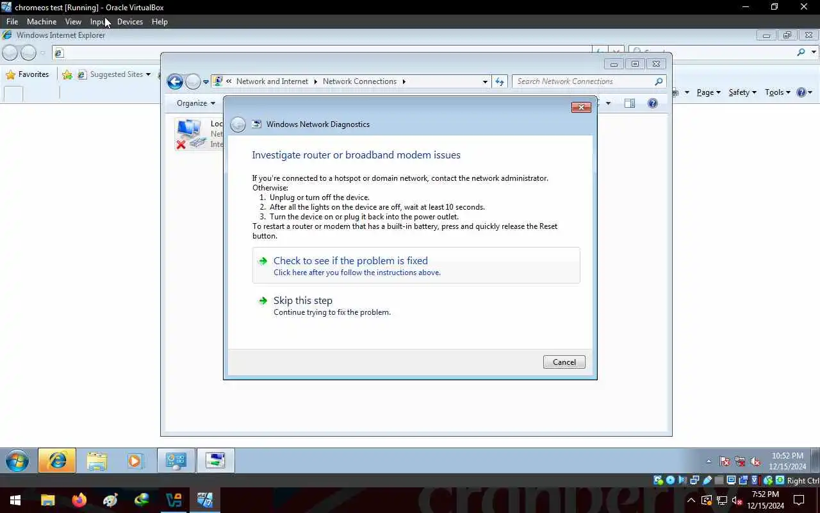Open Windows 7 Start orb
This screenshot has width=820, height=513.
click(x=17, y=460)
